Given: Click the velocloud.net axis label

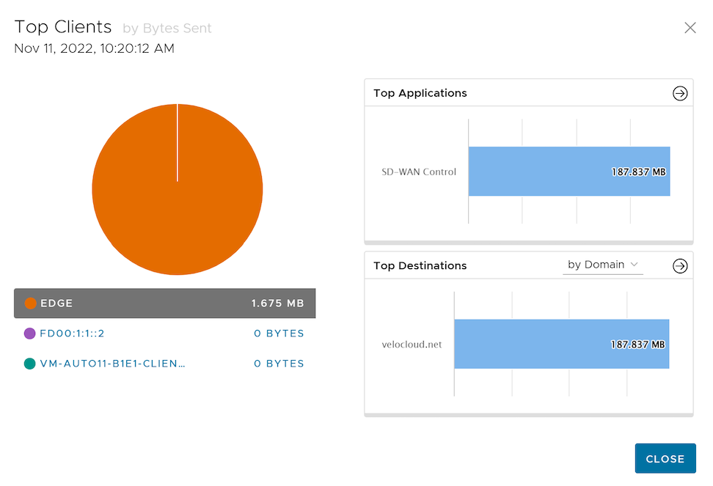Looking at the screenshot, I should tap(412, 345).
